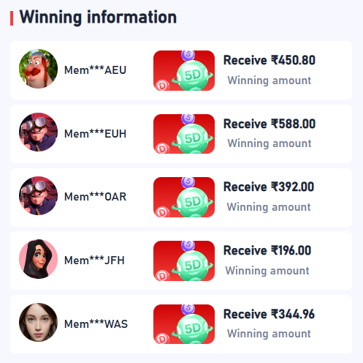Select the username Mem***JFH

(94, 261)
